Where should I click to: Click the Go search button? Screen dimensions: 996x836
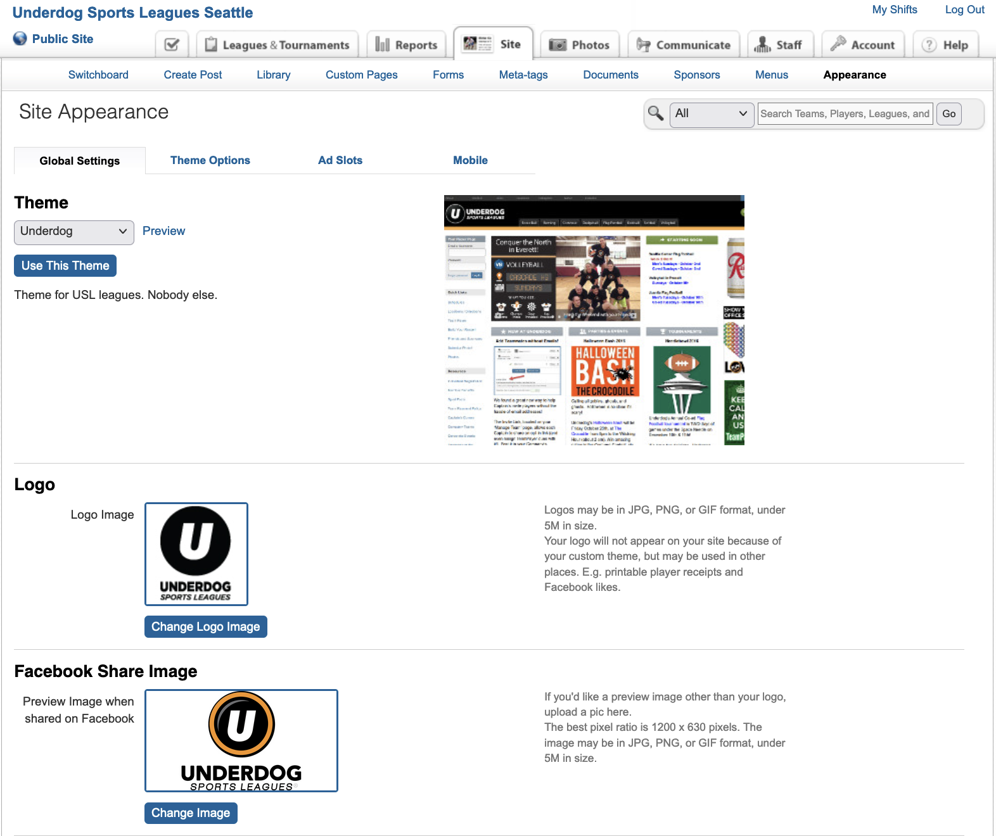tap(948, 114)
